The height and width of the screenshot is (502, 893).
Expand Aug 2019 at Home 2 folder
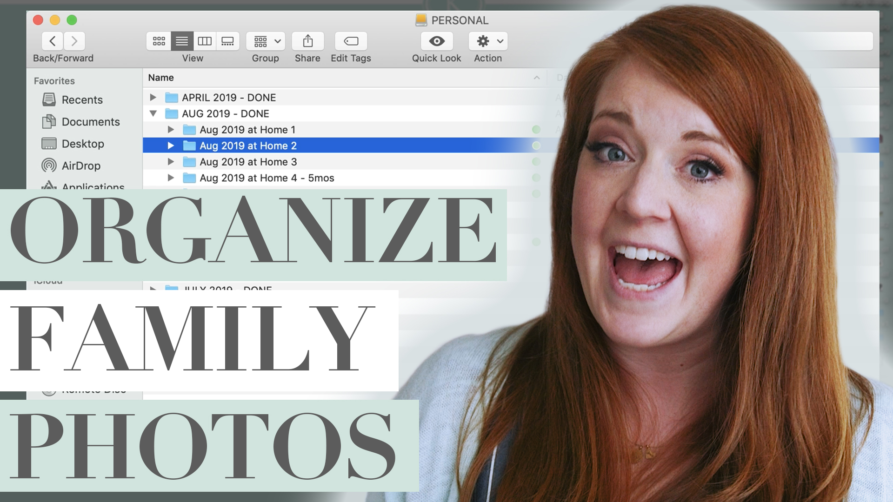(171, 145)
